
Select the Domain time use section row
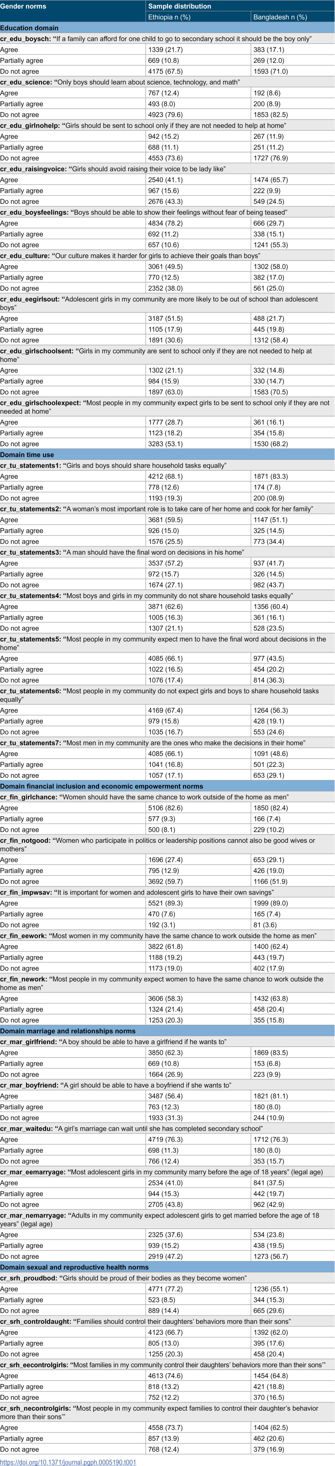167,455
